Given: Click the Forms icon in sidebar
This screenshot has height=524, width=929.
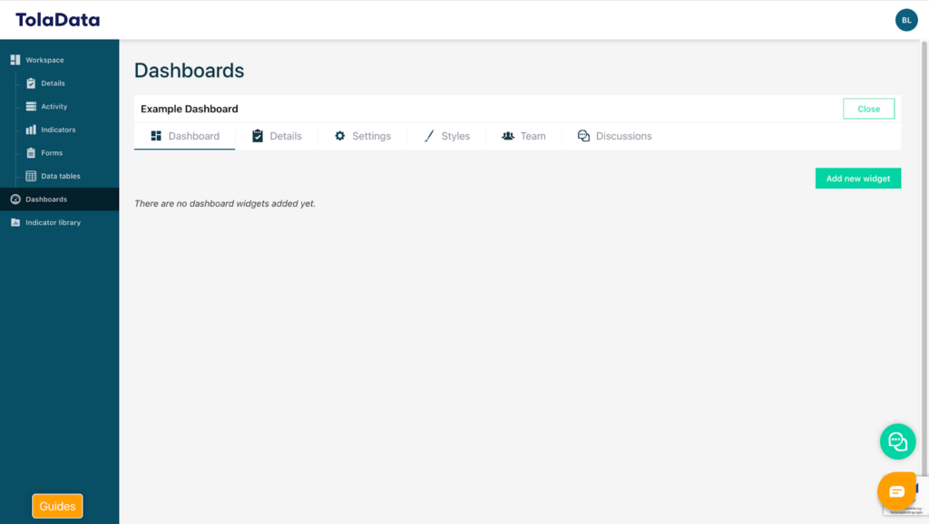Looking at the screenshot, I should click(31, 153).
